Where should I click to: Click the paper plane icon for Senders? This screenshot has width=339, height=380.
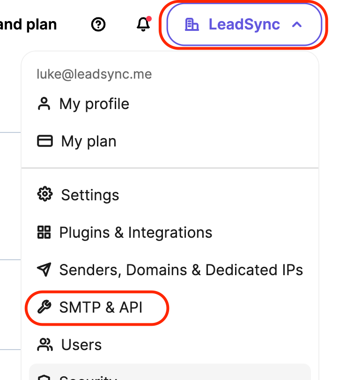pos(44,270)
